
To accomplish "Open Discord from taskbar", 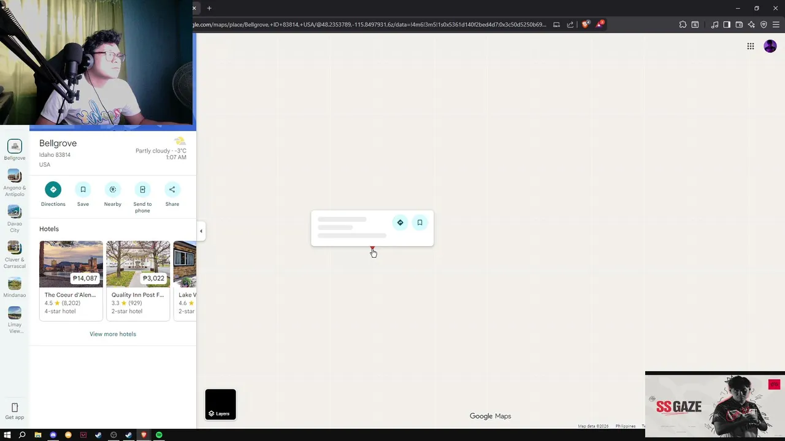I will coord(53,435).
